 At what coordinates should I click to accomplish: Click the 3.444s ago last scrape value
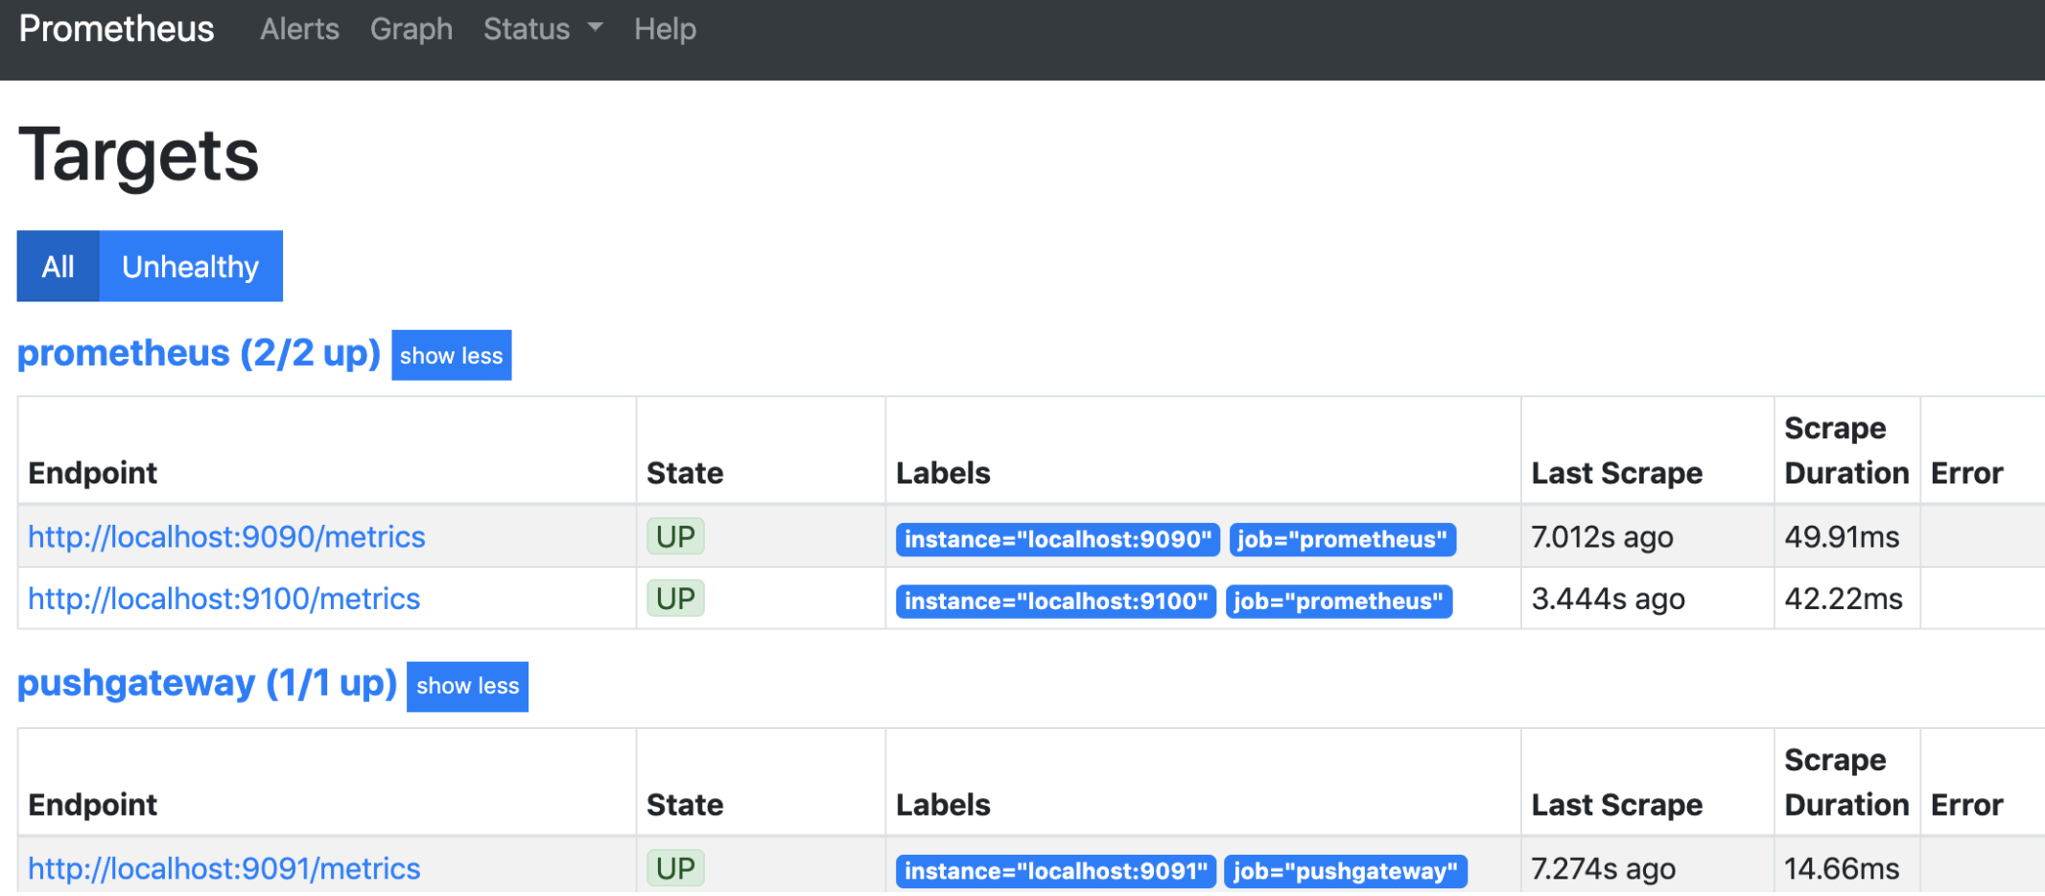1608,600
